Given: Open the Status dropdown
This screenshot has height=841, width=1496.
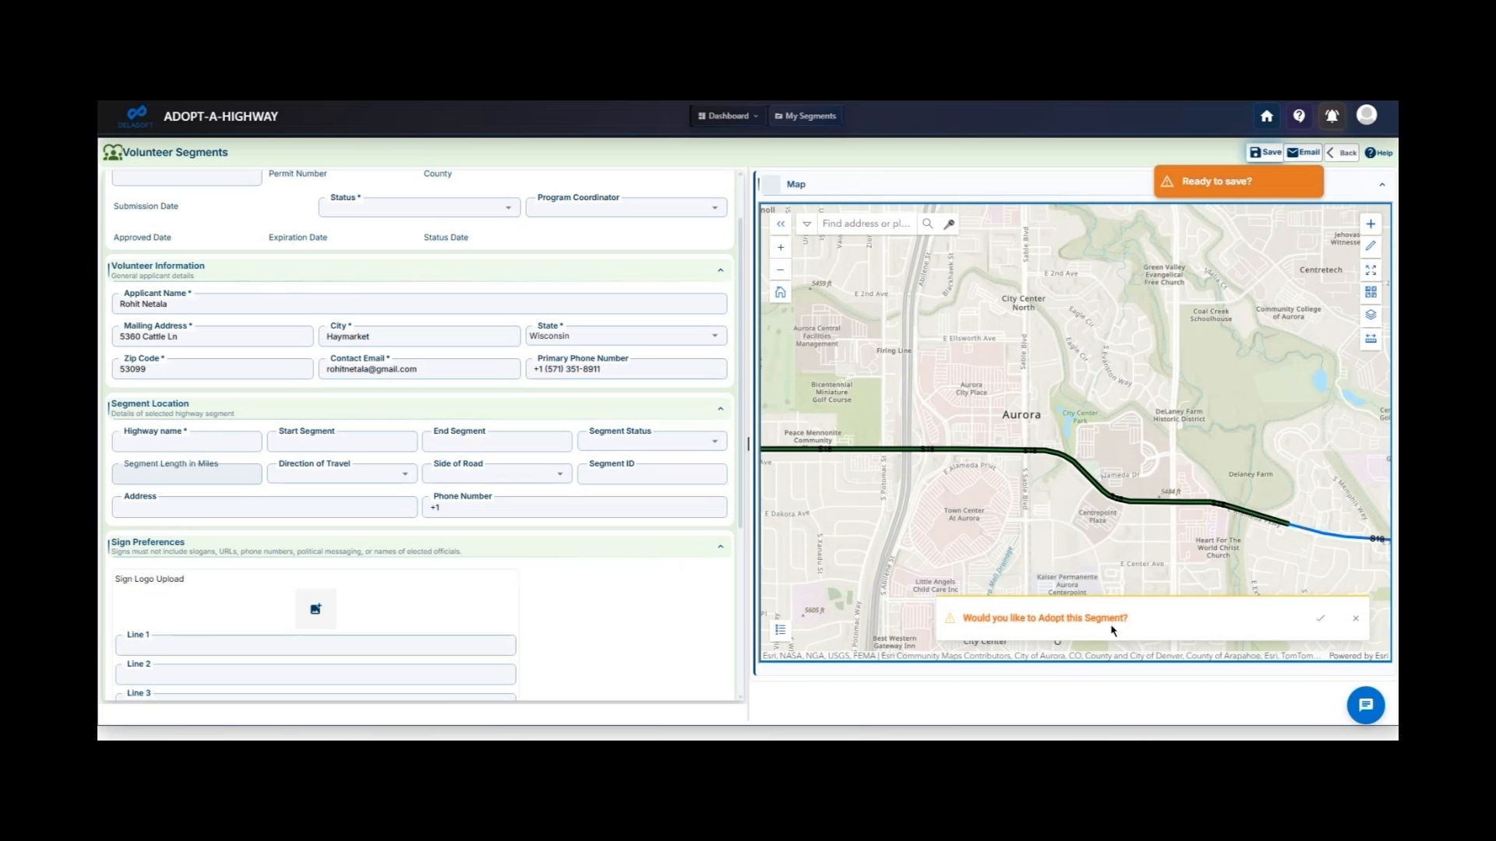Looking at the screenshot, I should click(507, 207).
